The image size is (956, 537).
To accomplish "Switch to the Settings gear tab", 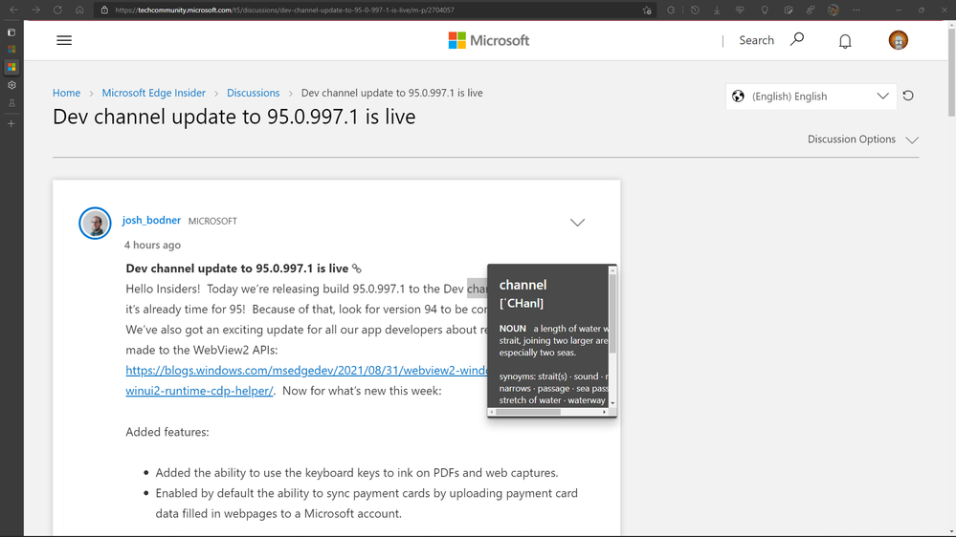I will point(11,85).
